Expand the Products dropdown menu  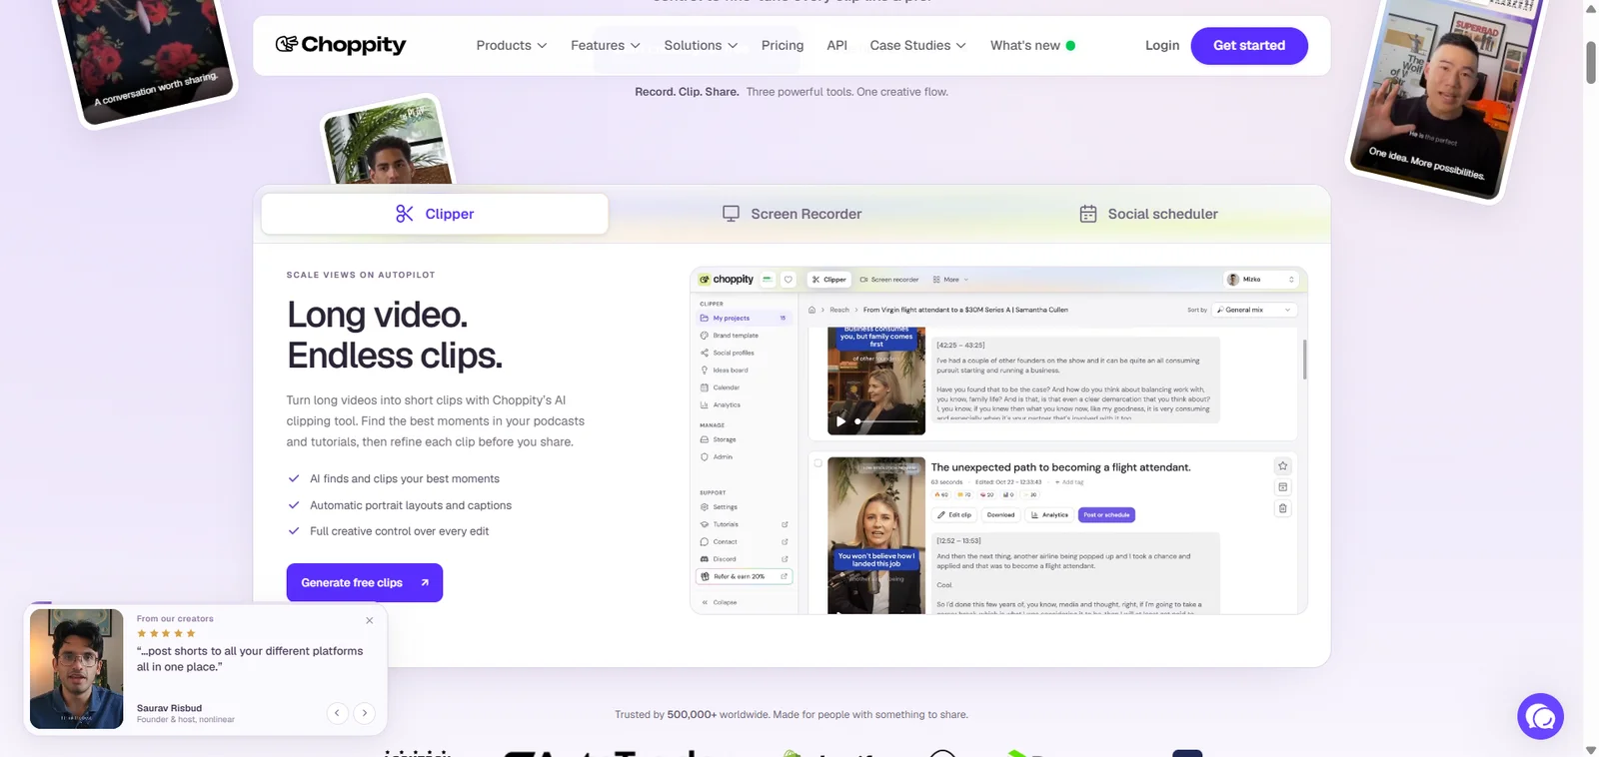tap(512, 46)
